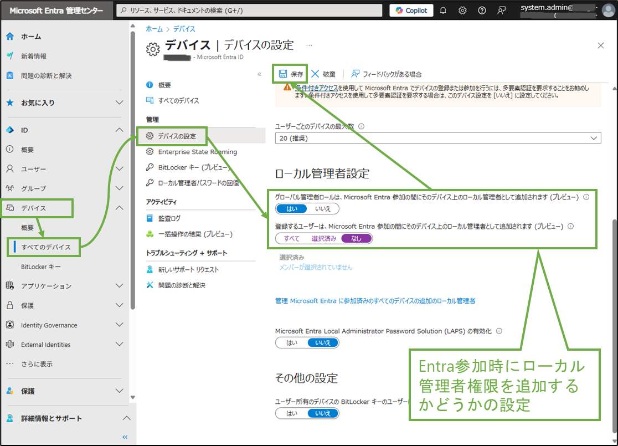Open BitLocker キー in the left sidebar
618x446 pixels.
tap(41, 267)
